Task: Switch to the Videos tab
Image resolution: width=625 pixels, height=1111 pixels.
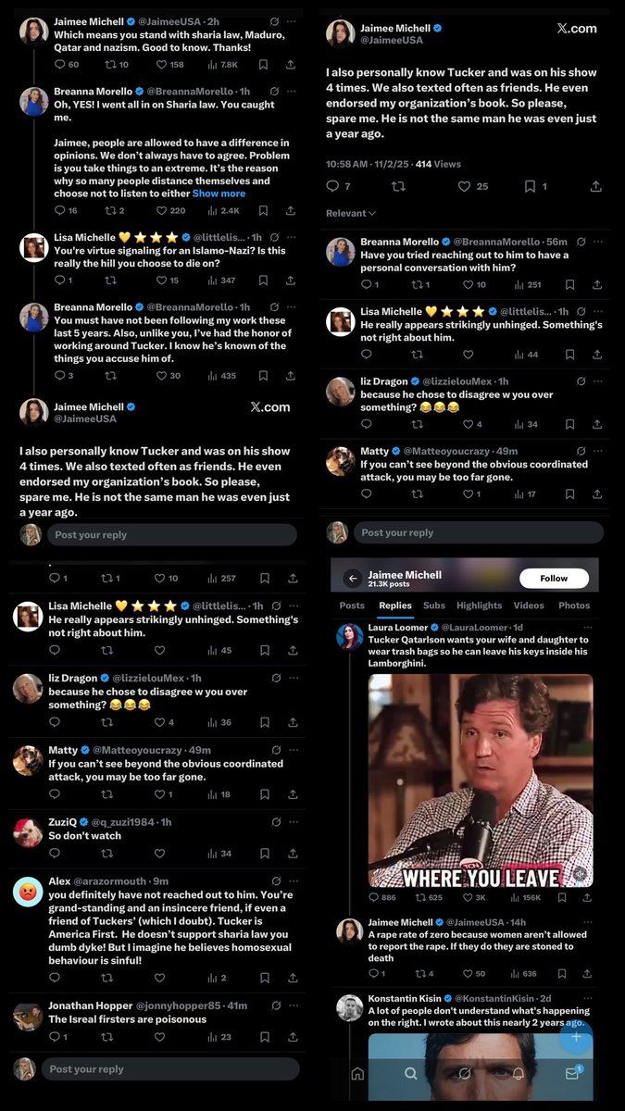Action: (x=529, y=605)
